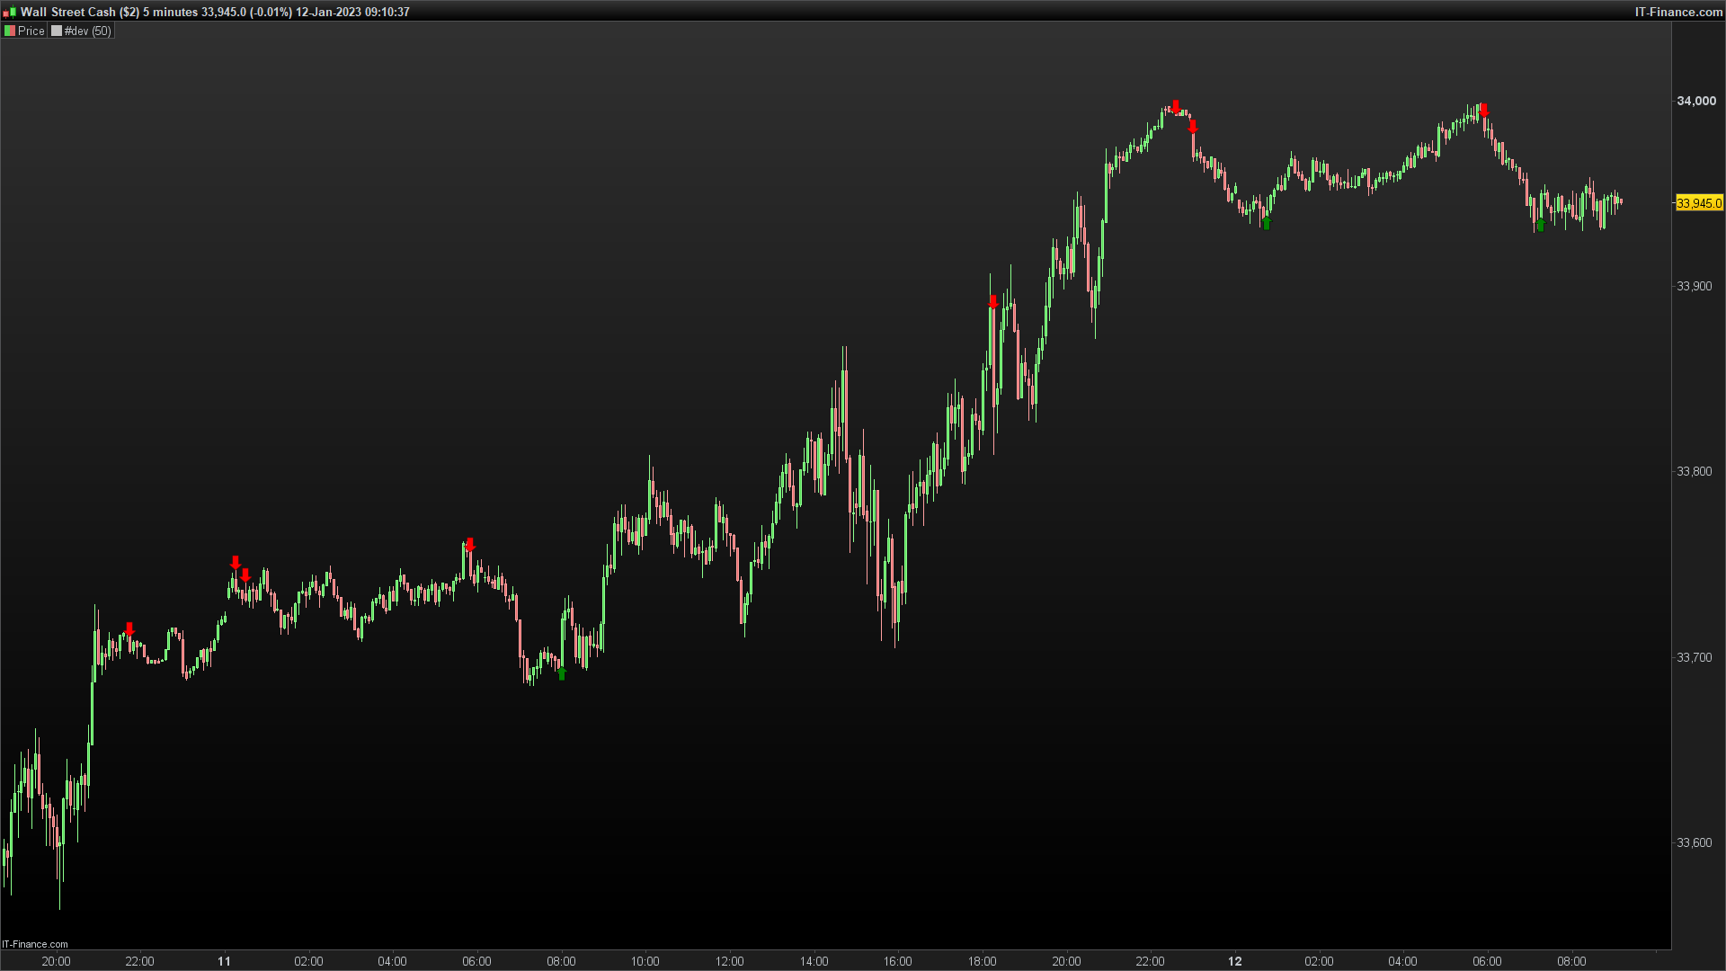Click the red sell arrow just before 22:00 at far left
Viewport: 1726px width, 971px height.
tap(129, 628)
